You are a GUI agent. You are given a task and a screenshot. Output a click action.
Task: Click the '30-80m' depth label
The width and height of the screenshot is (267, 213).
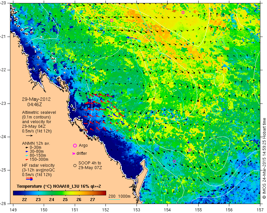point(37,151)
